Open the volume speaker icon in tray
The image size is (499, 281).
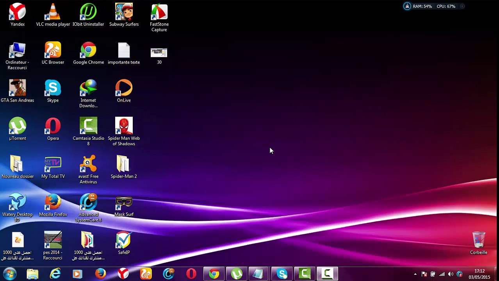(451, 274)
